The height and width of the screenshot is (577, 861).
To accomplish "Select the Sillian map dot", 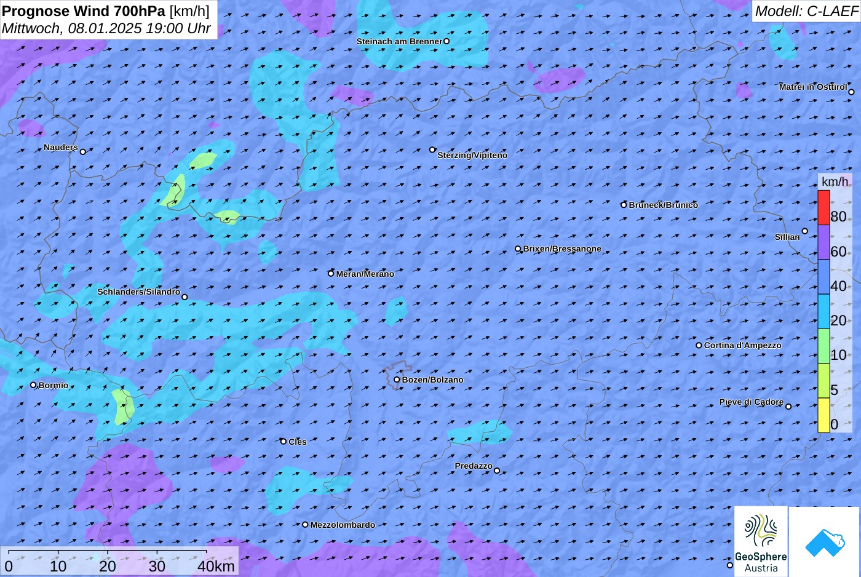I will point(805,231).
